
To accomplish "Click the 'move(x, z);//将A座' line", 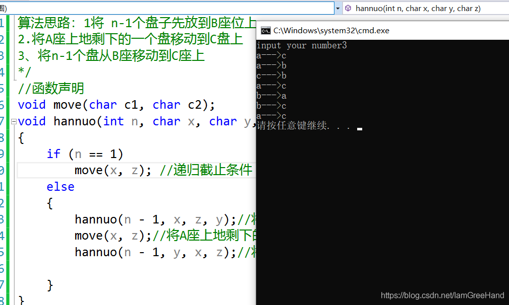I will point(165,236).
